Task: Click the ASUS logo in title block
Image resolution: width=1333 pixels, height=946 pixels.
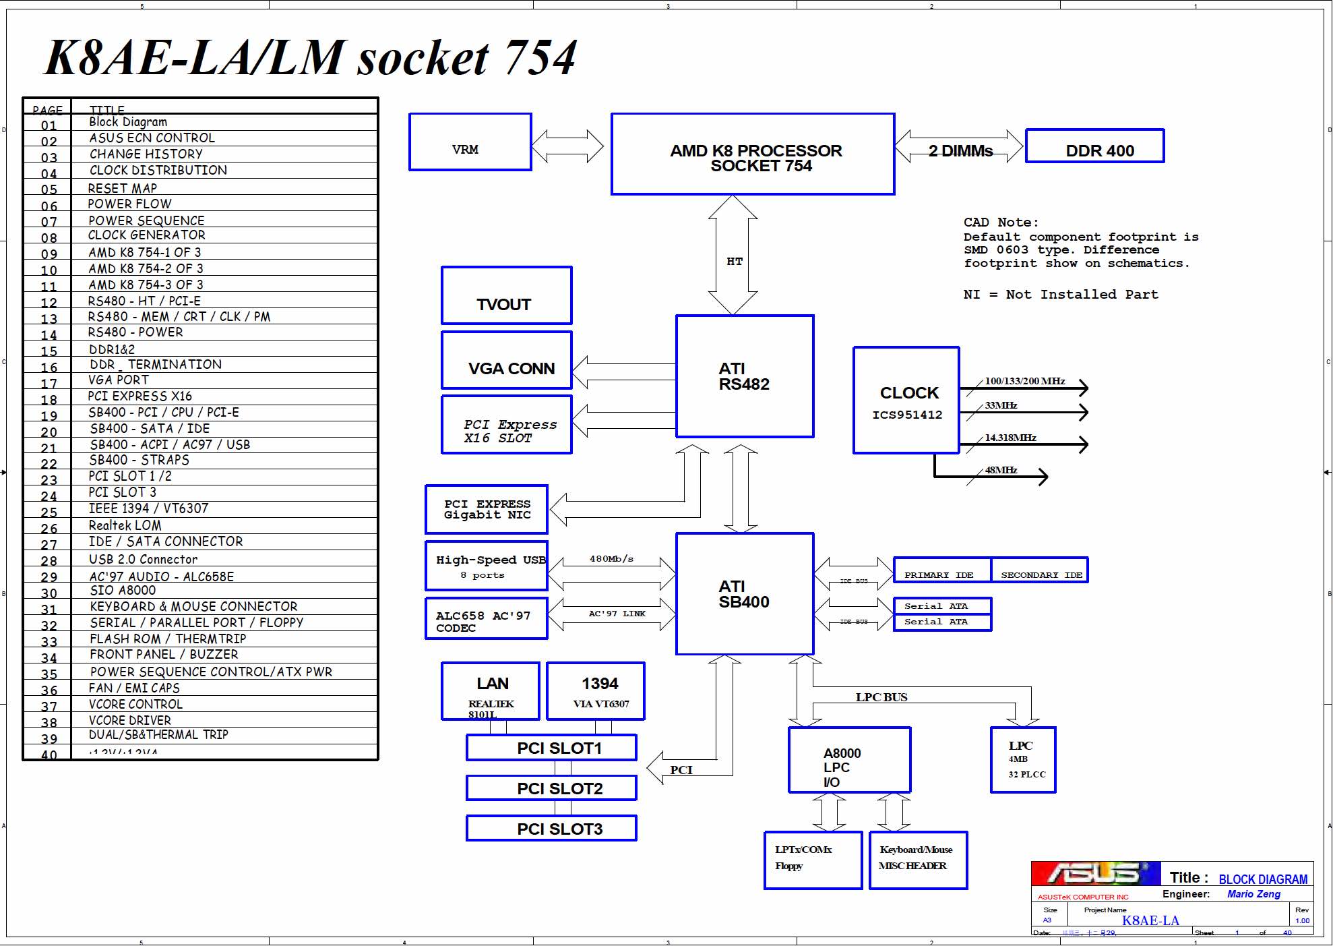Action: (x=1095, y=873)
